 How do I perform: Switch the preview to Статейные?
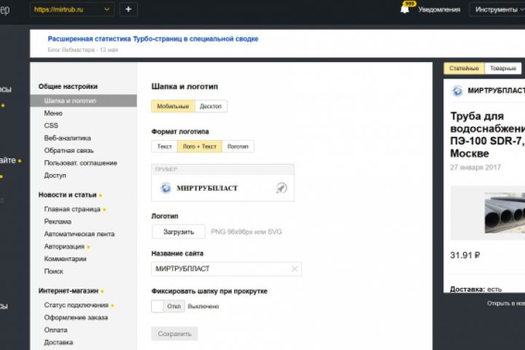(464, 69)
